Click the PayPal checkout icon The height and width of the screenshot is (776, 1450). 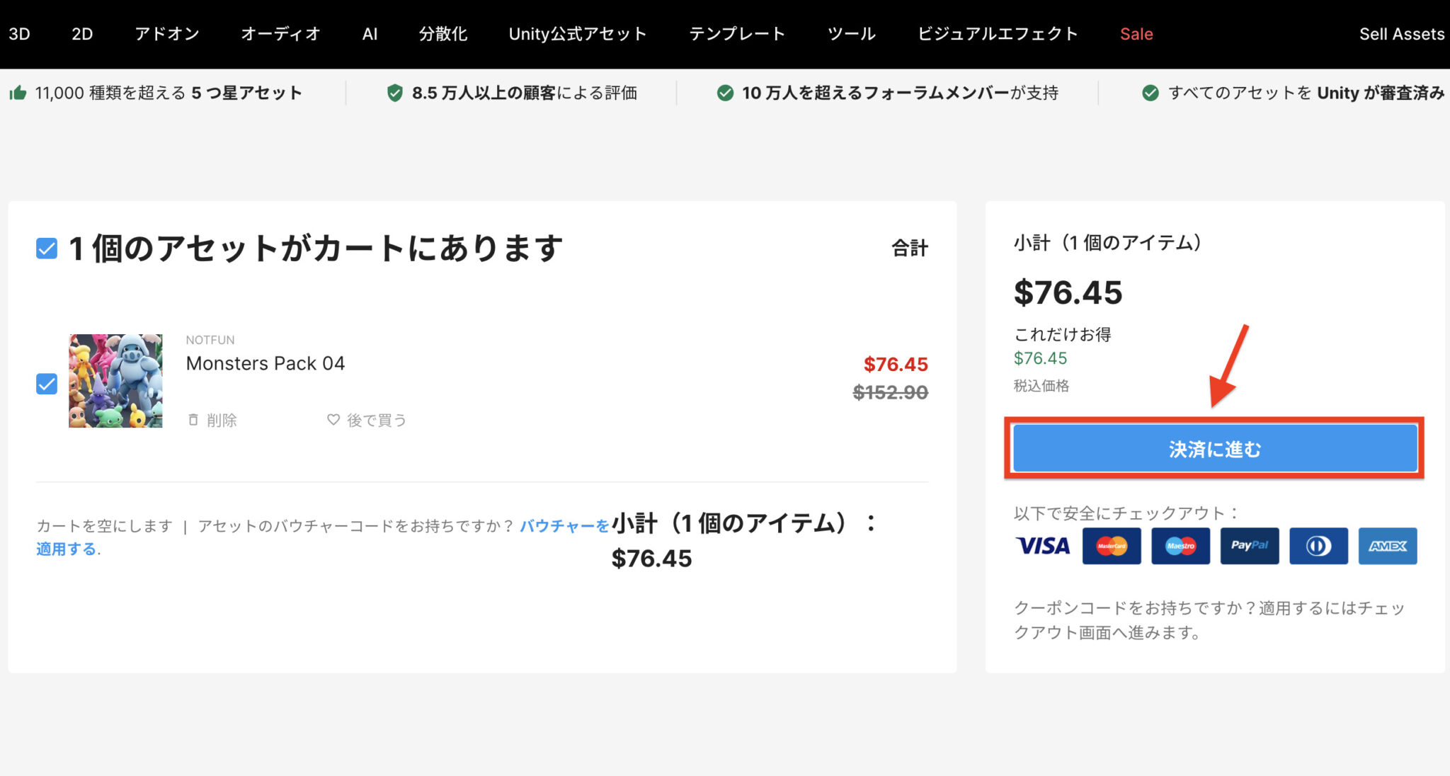click(x=1249, y=546)
